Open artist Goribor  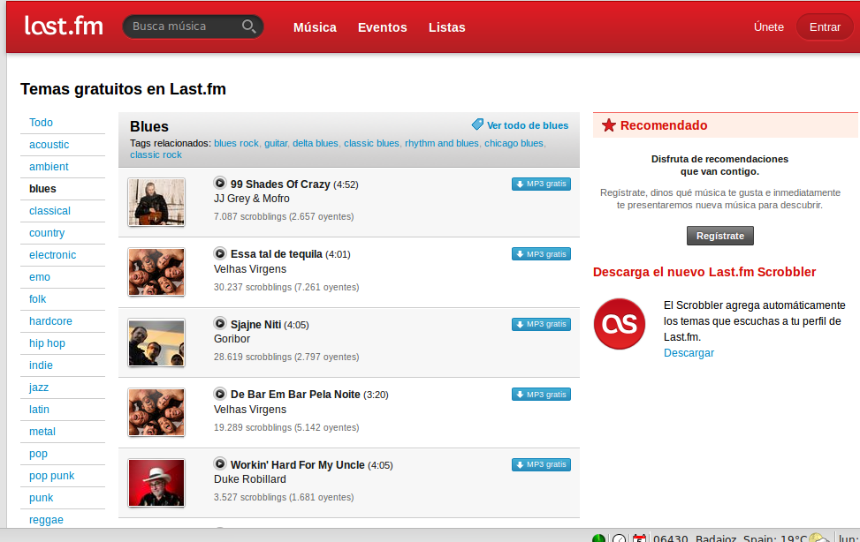[x=232, y=339]
